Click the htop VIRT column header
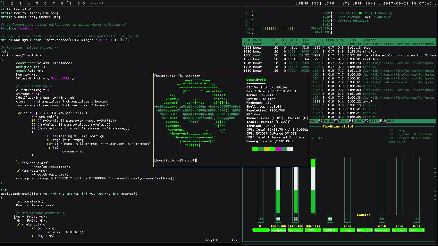Screen dimensions: 438x246 point(294,40)
